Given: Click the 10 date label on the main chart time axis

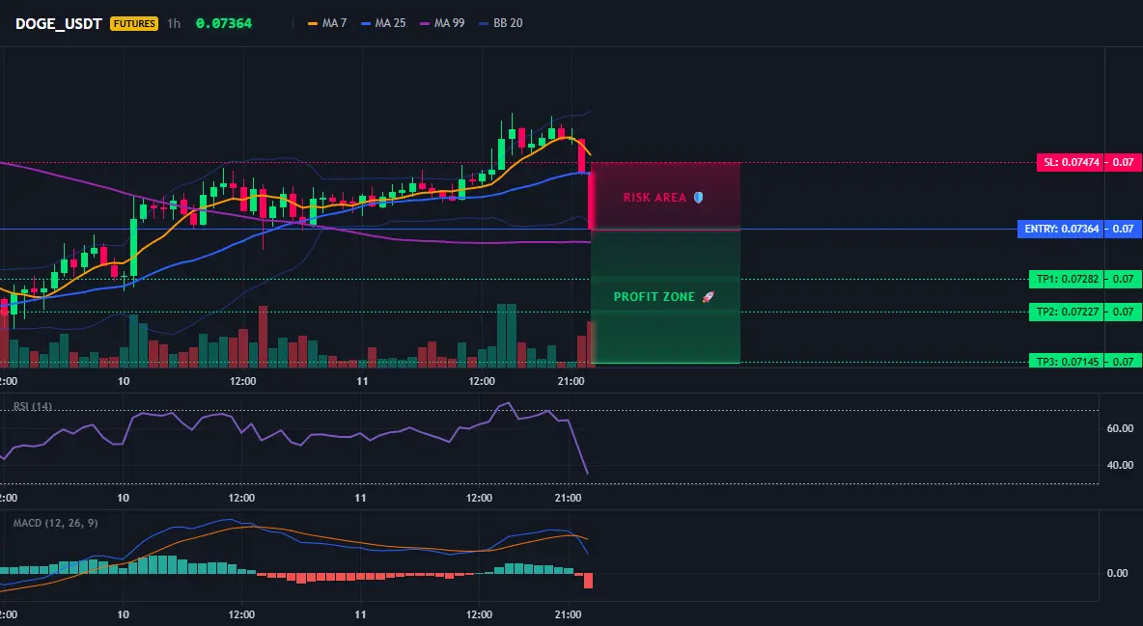Looking at the screenshot, I should (x=124, y=381).
